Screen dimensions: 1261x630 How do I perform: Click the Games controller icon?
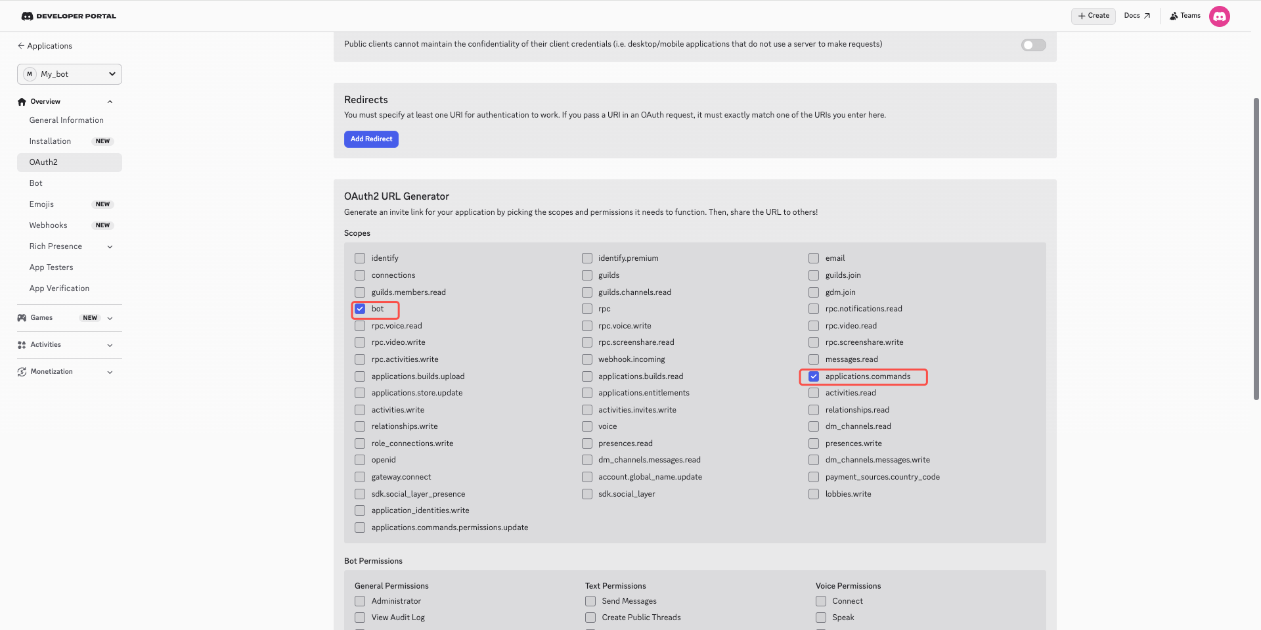point(22,318)
